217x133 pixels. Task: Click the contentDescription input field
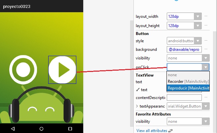pyautogui.click(x=184, y=98)
